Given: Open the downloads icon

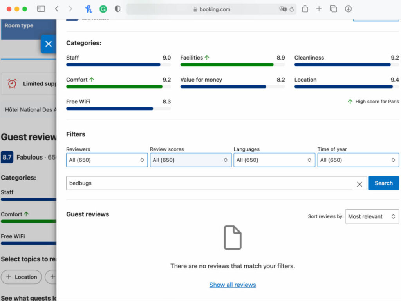Looking at the screenshot, I should click(x=348, y=9).
